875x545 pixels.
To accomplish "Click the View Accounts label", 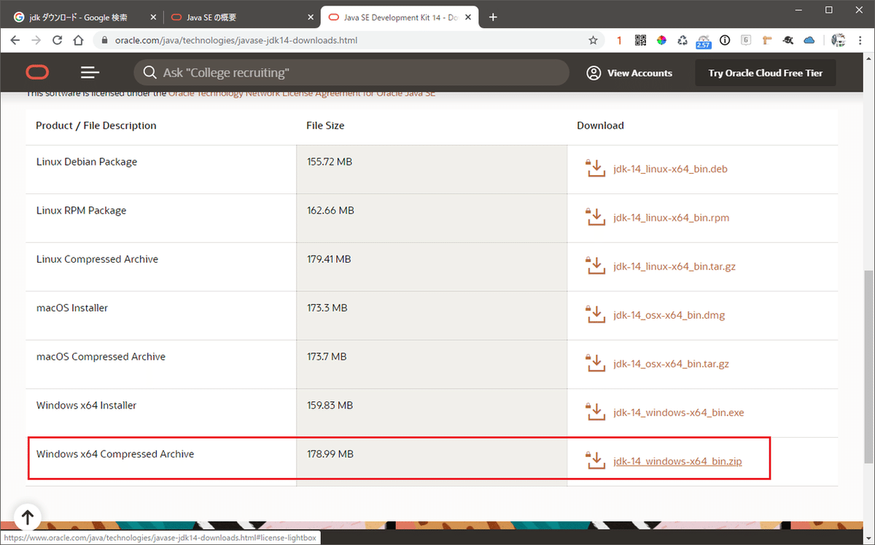I will point(639,73).
